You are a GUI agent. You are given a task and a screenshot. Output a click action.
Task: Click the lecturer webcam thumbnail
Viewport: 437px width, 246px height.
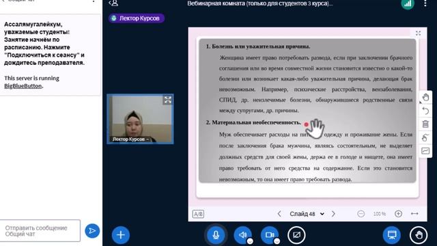point(140,119)
